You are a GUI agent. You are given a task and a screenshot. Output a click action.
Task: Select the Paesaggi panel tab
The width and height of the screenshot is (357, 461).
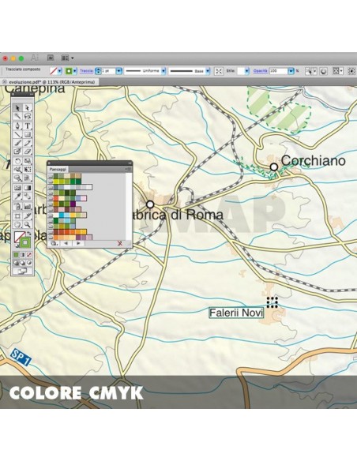pos(58,170)
